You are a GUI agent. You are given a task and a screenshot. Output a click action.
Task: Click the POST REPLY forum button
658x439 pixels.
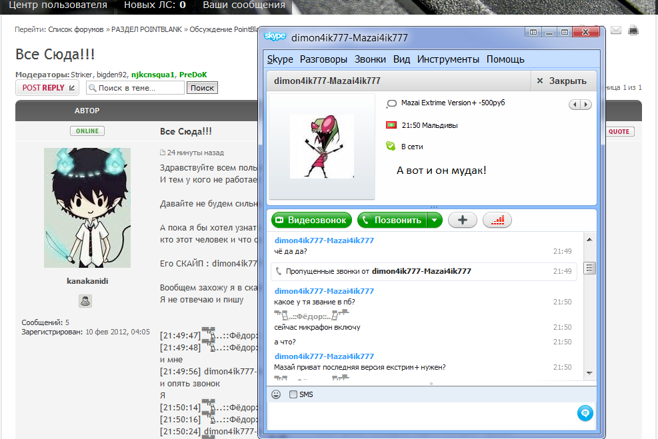pyautogui.click(x=47, y=88)
